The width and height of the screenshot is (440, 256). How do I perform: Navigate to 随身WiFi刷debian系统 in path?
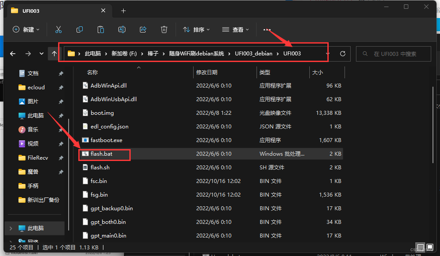(x=196, y=54)
